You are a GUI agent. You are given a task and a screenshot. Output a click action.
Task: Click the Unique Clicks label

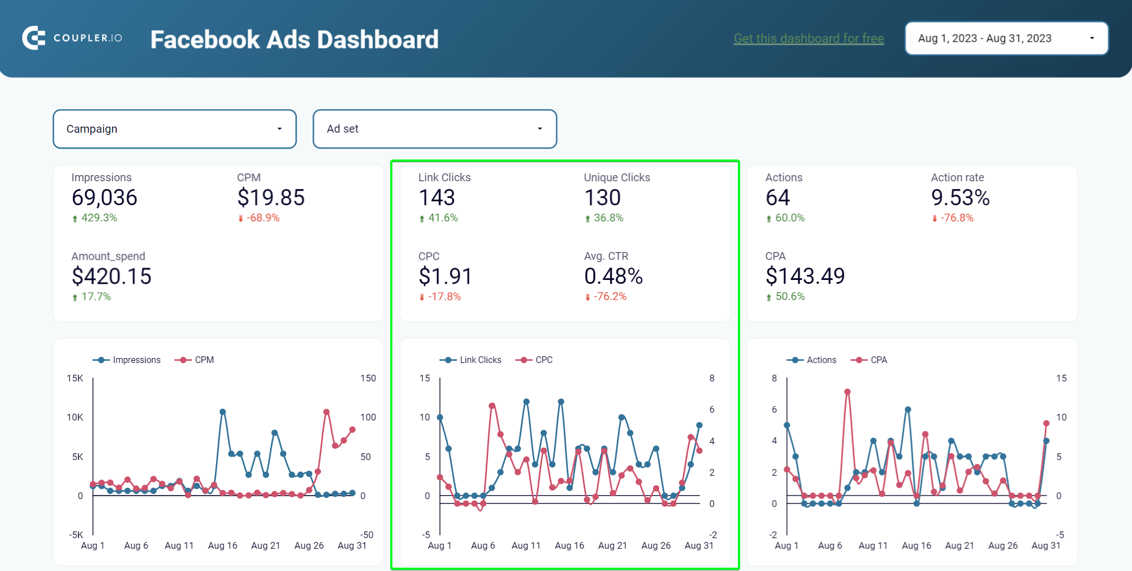[617, 178]
